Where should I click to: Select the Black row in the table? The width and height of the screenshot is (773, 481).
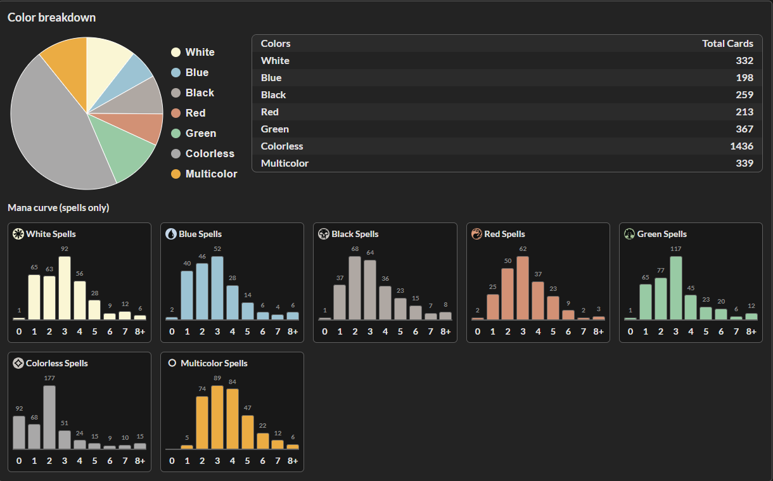coord(507,95)
